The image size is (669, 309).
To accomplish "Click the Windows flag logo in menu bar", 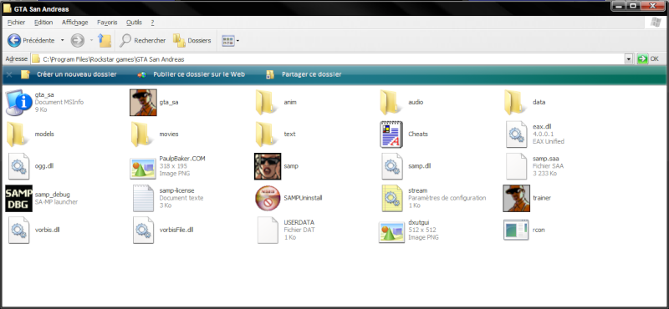I will 656,23.
